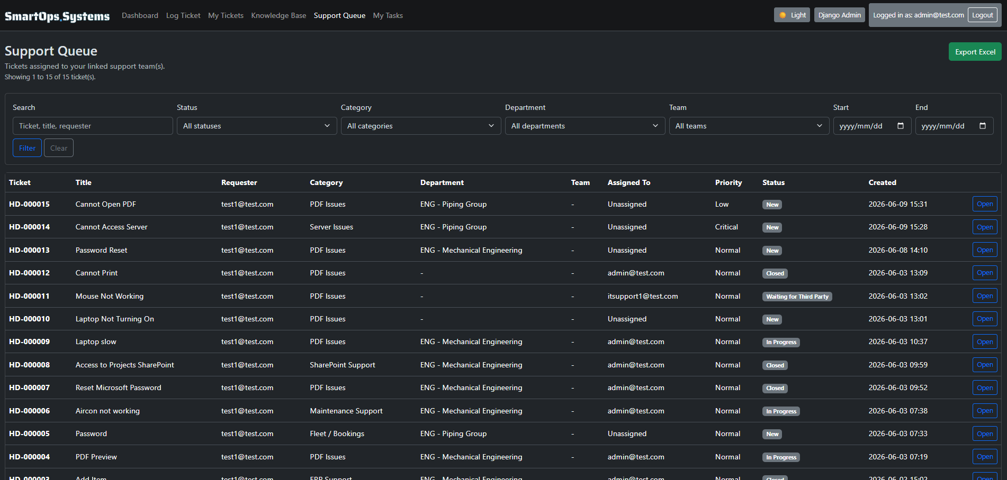This screenshot has width=1007, height=480.
Task: Click the Maintenance Support category cell
Action: tap(346, 411)
